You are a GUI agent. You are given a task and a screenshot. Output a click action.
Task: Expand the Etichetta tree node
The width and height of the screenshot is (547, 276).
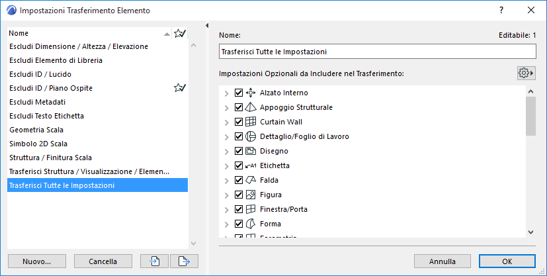[x=228, y=165]
